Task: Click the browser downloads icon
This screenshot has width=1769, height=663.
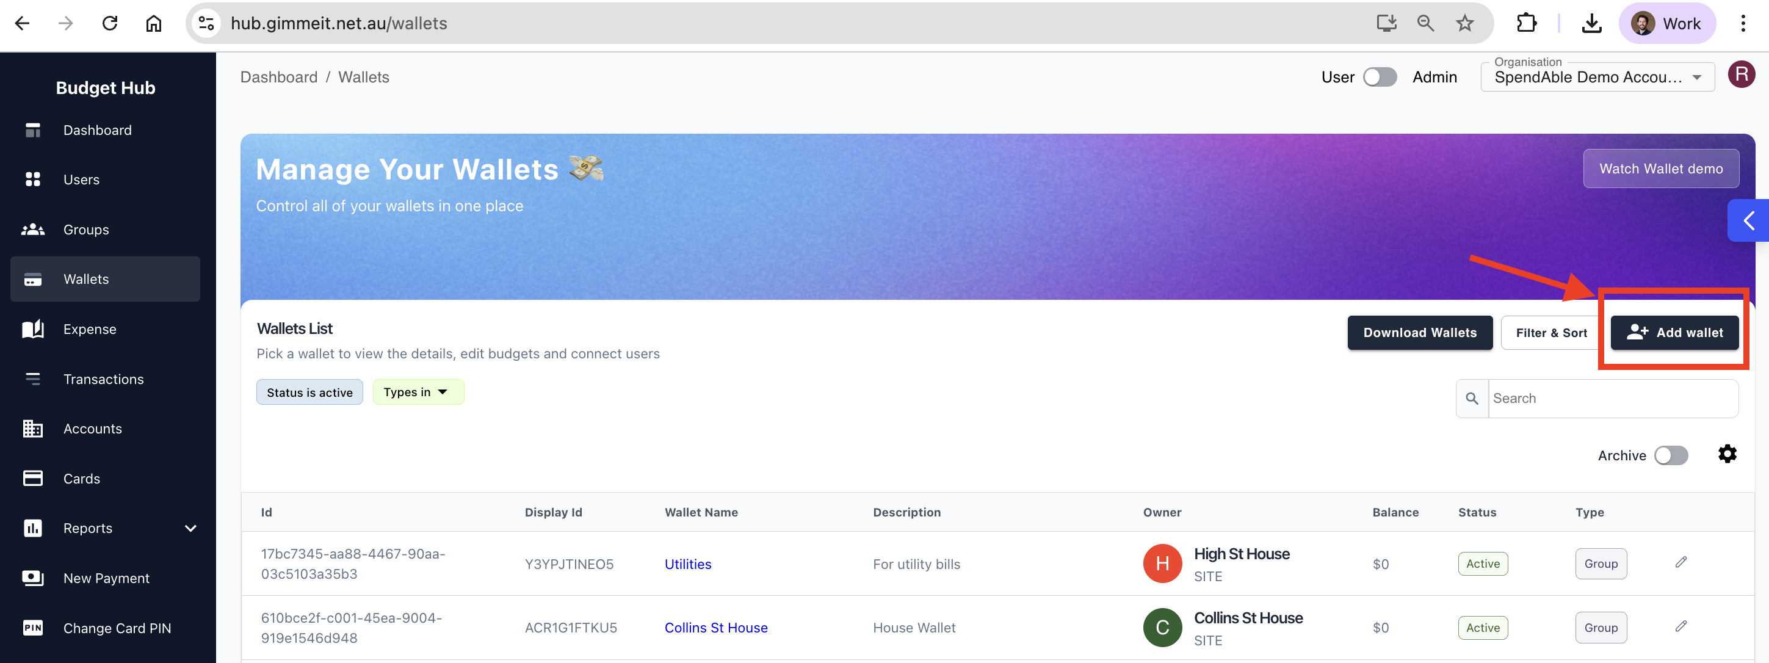Action: [x=1591, y=23]
